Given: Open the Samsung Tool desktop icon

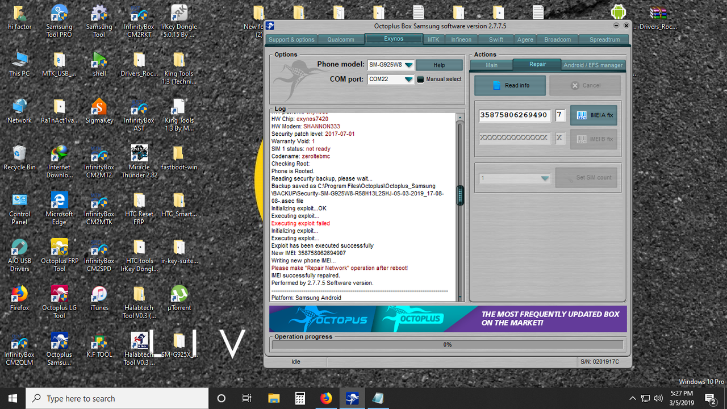Looking at the screenshot, I should pos(99,22).
